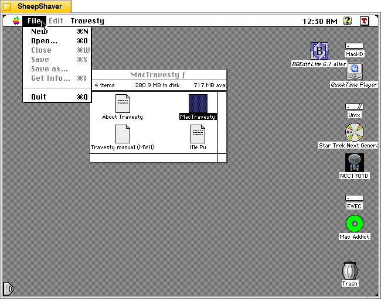This screenshot has height=299, width=381.
Task: Choose New from the File menu
Action: point(57,31)
